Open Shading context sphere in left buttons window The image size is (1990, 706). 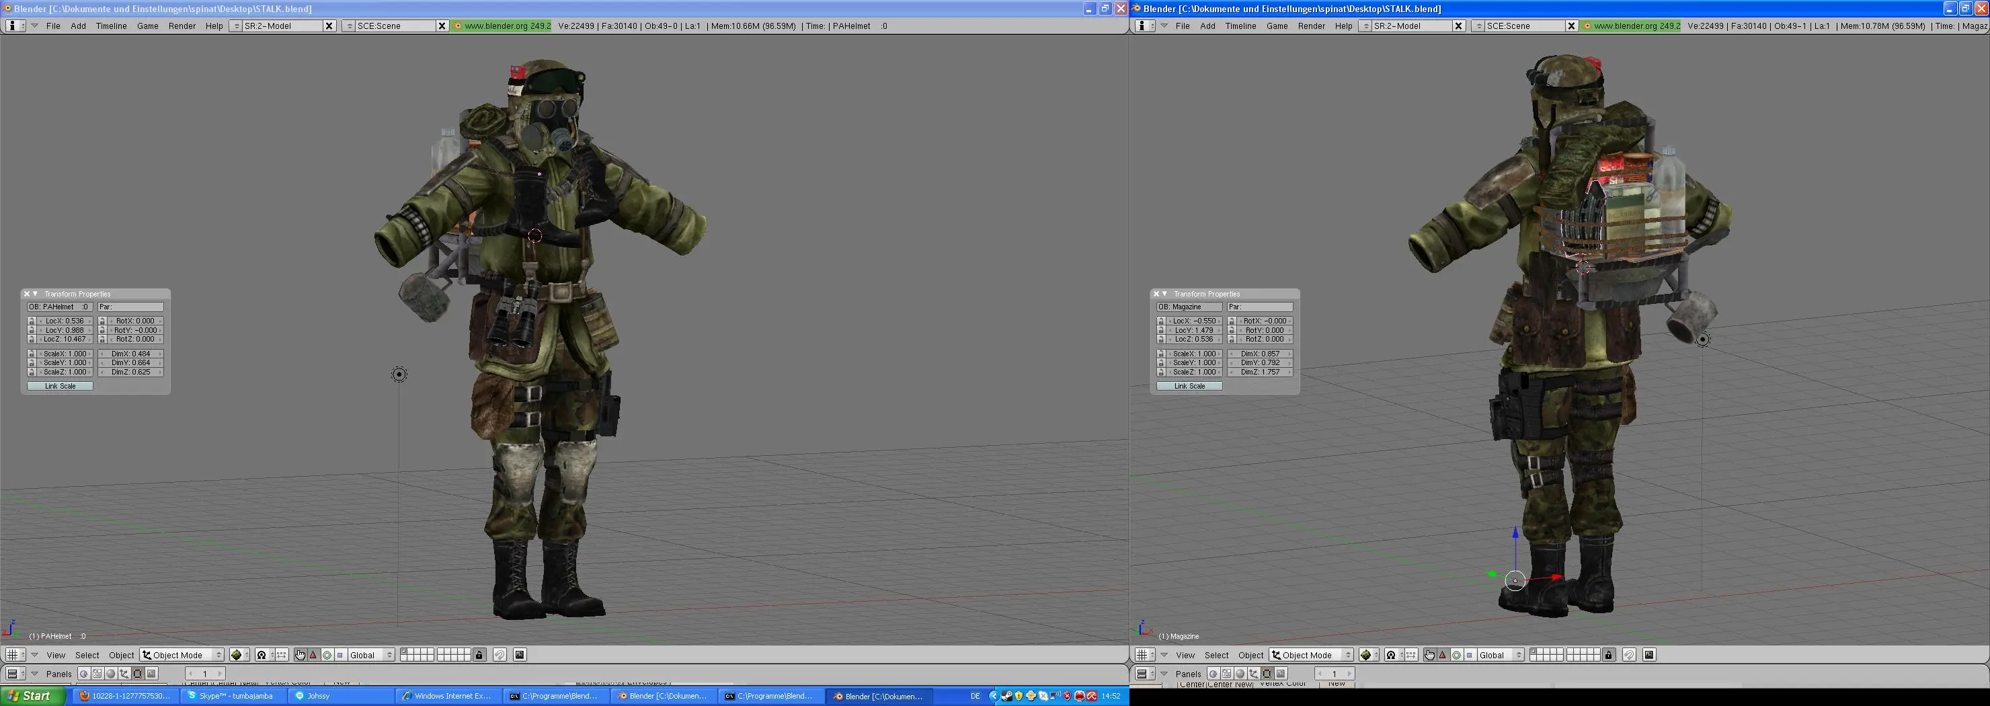tap(110, 674)
